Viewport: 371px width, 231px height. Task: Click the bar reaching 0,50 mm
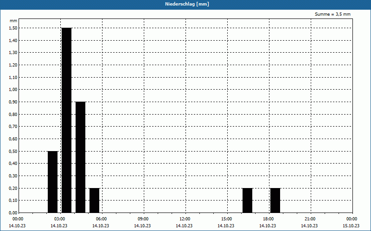tap(52, 182)
